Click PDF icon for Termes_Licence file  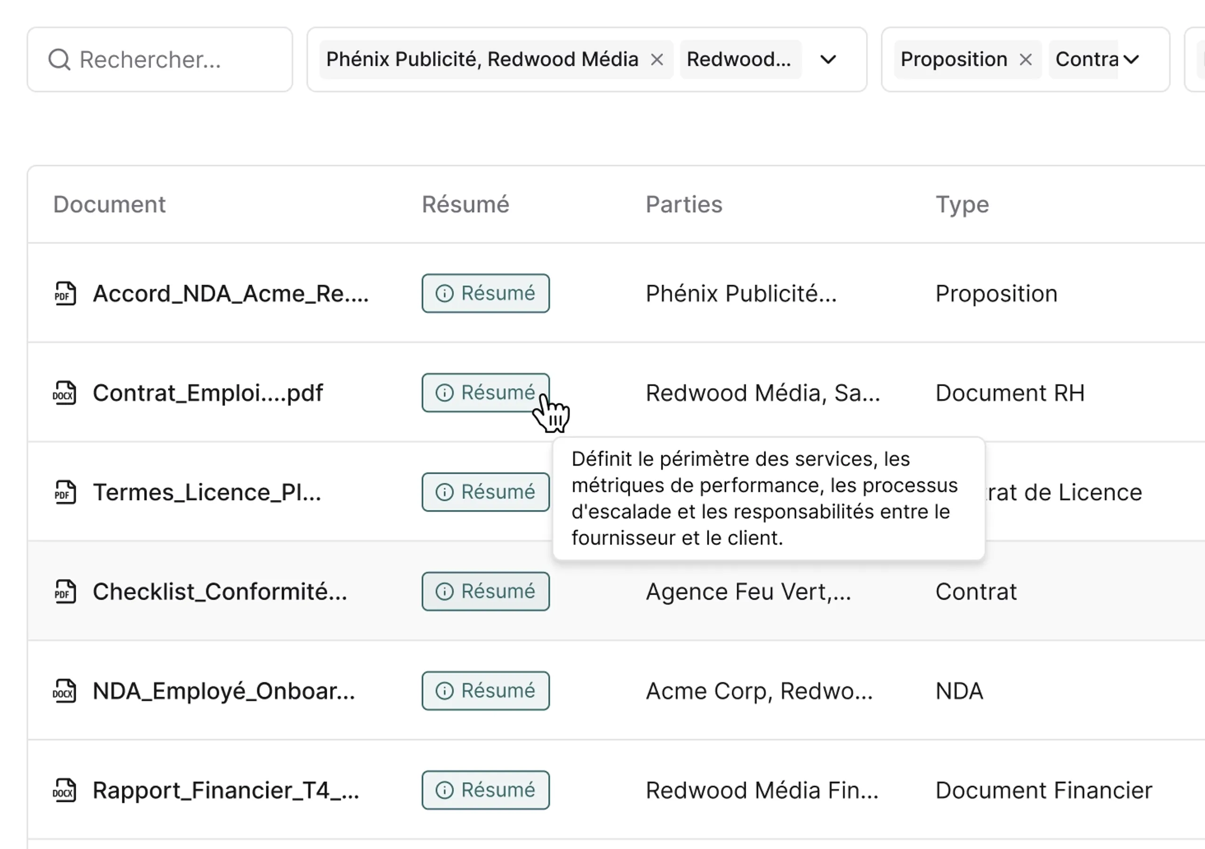pos(65,492)
